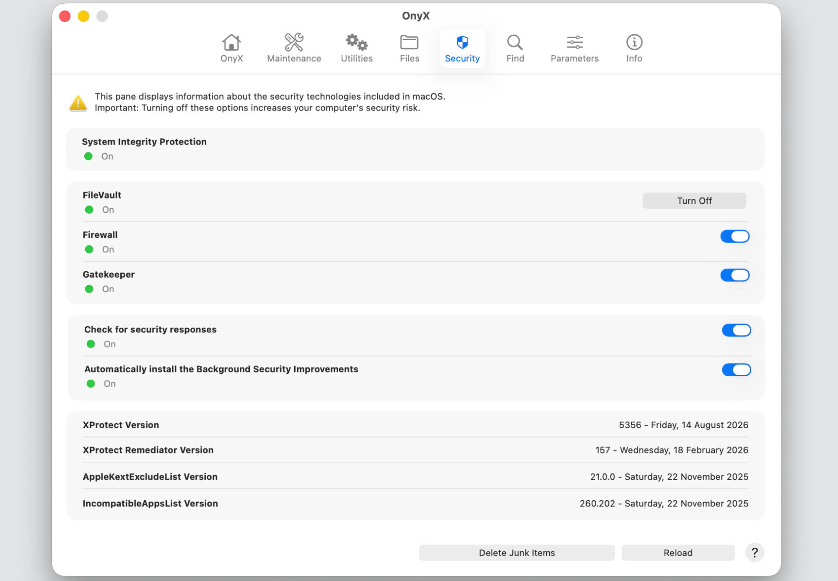838x581 pixels.
Task: Click the FileVault heading
Action: pos(102,195)
